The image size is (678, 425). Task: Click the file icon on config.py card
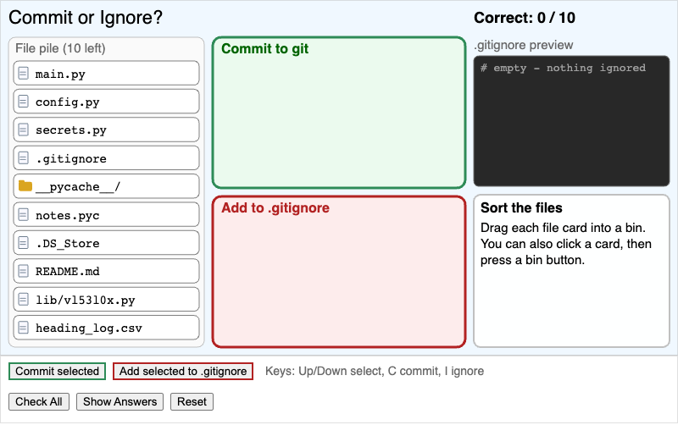click(x=24, y=102)
